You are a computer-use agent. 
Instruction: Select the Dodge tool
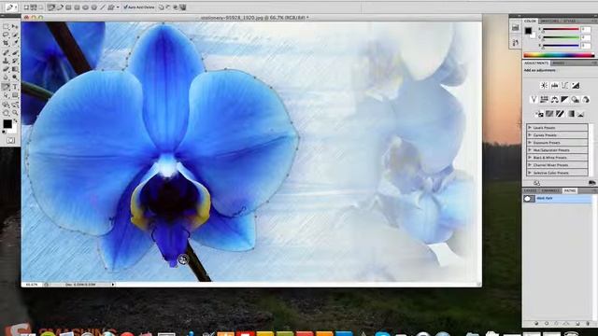[x=15, y=77]
